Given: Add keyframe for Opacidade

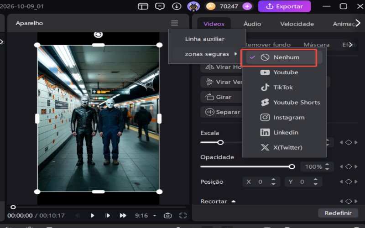Looking at the screenshot, I should (x=349, y=166).
